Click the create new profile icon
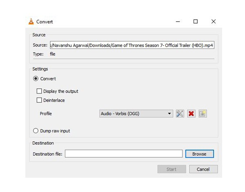The height and width of the screenshot is (192, 245). tap(203, 114)
